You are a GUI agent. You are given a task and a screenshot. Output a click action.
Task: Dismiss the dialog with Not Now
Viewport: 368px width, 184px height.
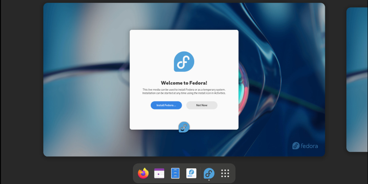[x=202, y=105]
